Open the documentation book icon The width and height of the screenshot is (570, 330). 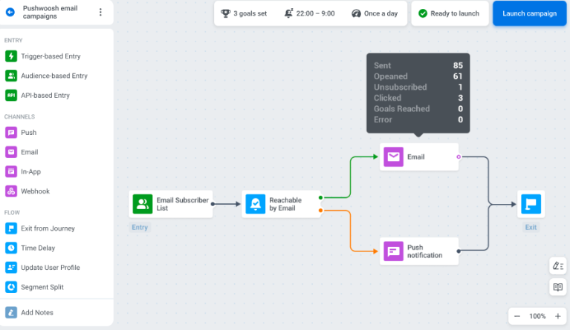point(558,287)
